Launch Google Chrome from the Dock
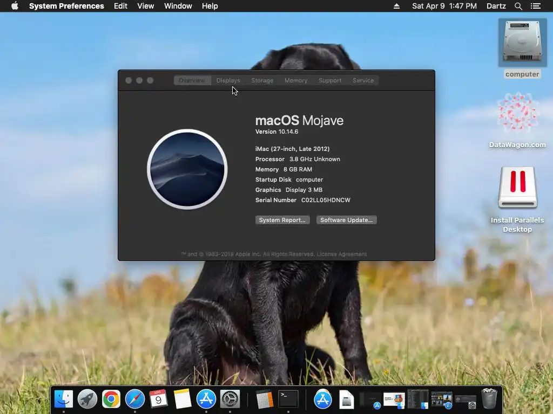Screen dimensions: 553x414 click(111, 399)
